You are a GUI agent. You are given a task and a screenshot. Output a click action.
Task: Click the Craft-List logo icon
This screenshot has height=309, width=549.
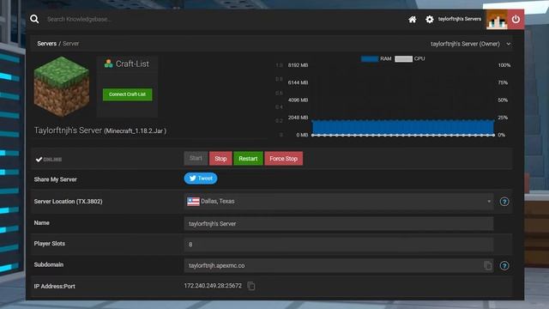(109, 64)
